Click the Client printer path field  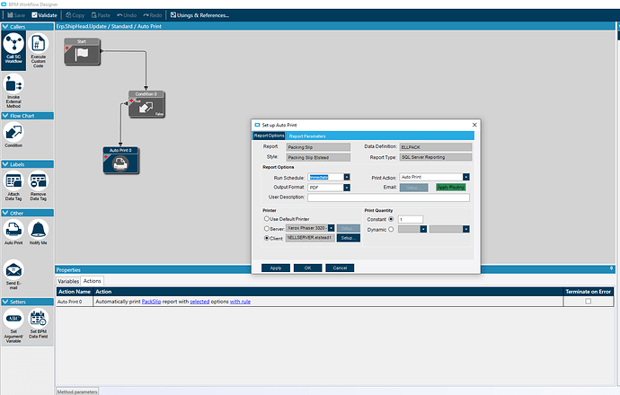tap(310, 238)
